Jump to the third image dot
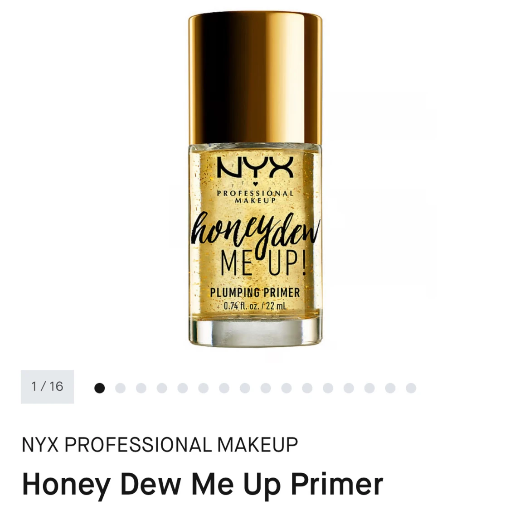Screen dimensions: 510x510 (141, 388)
